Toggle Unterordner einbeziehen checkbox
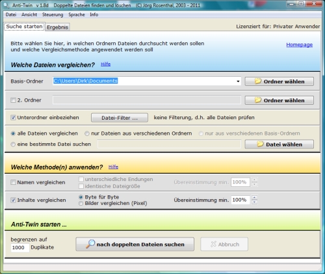This screenshot has width=325, height=274. point(13,118)
